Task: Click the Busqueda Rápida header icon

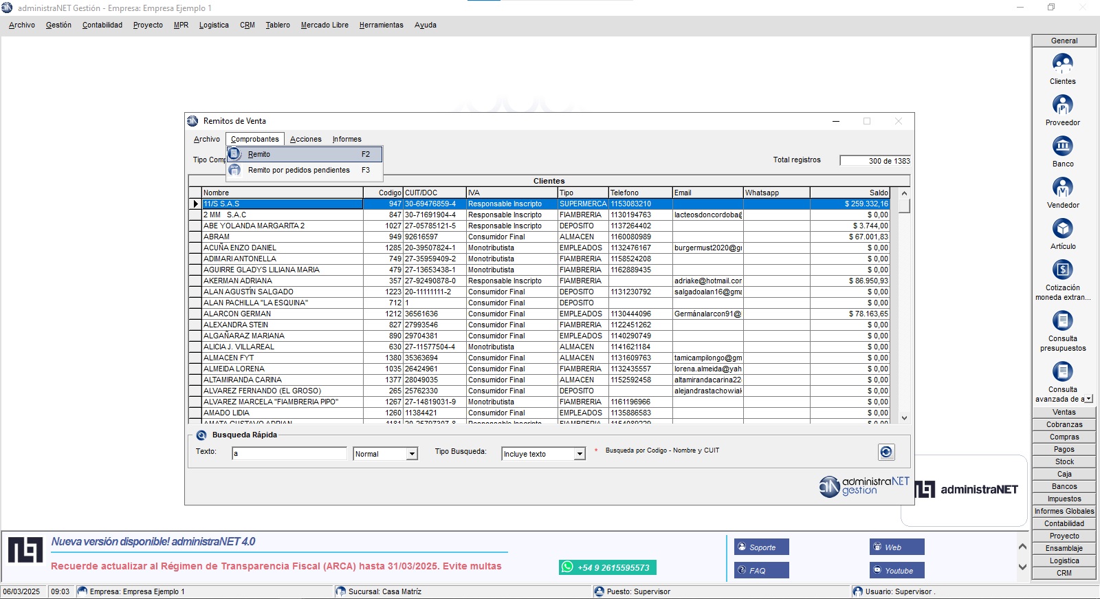Action: click(201, 435)
